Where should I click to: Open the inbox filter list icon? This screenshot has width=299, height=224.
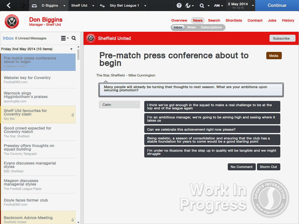(x=64, y=38)
